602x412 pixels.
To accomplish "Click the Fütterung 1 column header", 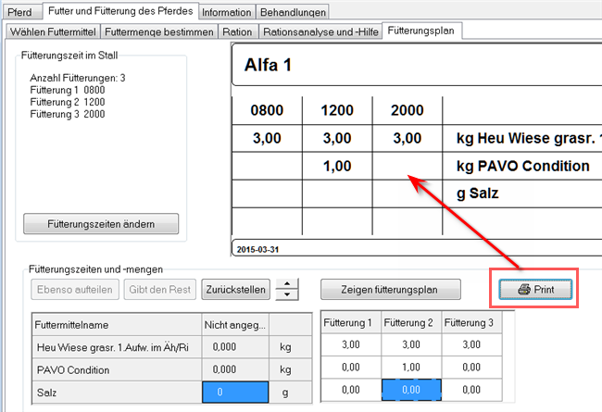I will pos(351,322).
